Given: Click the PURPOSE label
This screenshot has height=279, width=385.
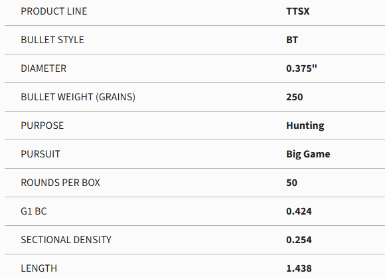Looking at the screenshot, I should [42, 126].
